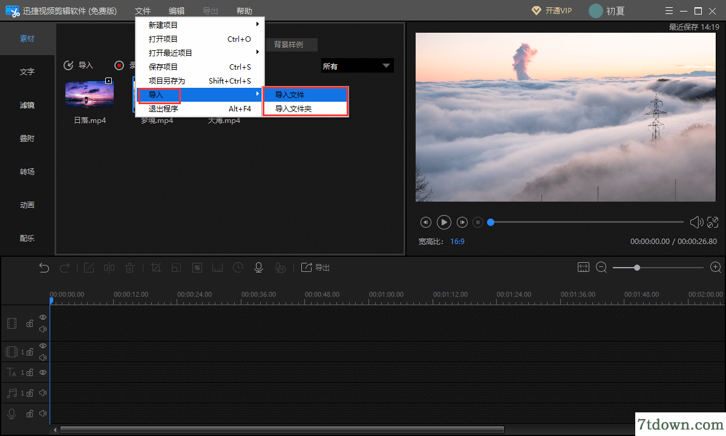Click the timeline zoom in magnifier
Viewport: 726px width, 436px height.
[716, 267]
